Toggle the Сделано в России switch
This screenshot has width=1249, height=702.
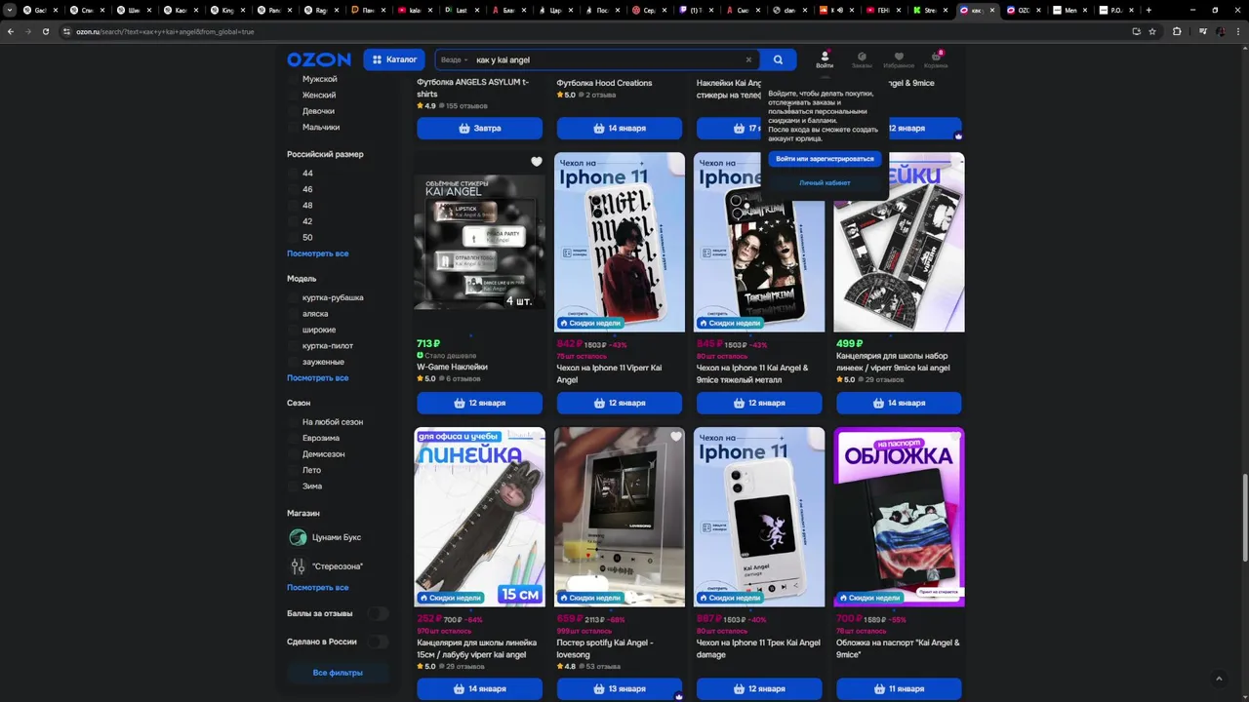tap(378, 642)
